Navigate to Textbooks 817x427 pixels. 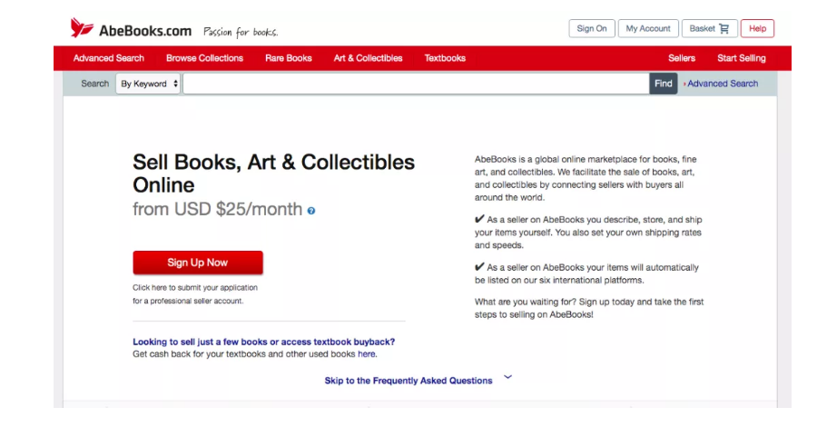pyautogui.click(x=445, y=58)
